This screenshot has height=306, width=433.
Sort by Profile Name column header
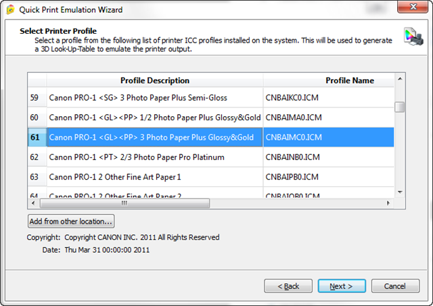click(329, 80)
